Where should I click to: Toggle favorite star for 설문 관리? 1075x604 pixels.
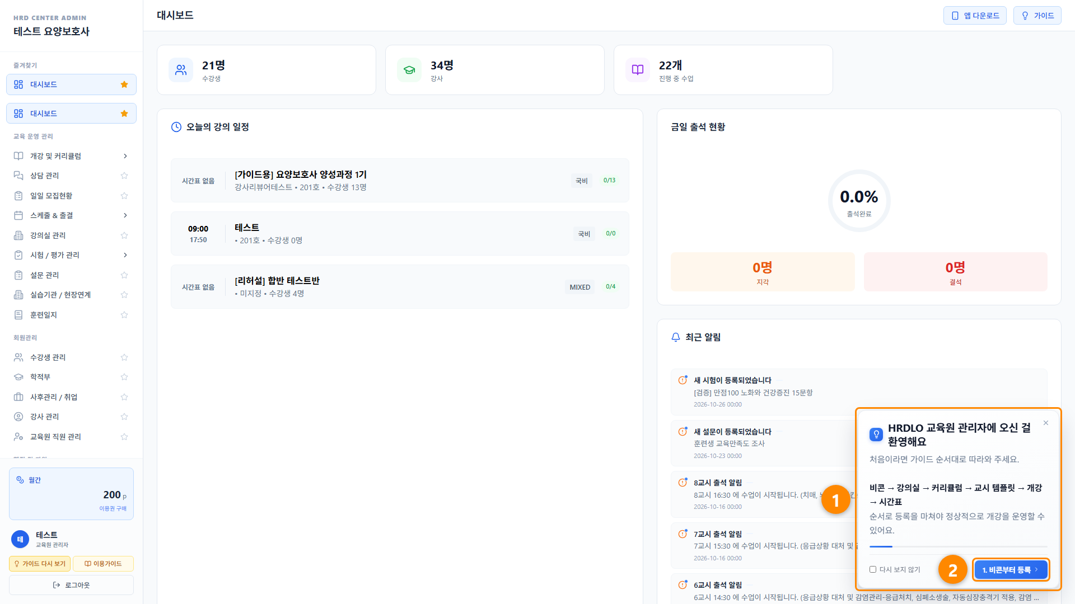124,275
